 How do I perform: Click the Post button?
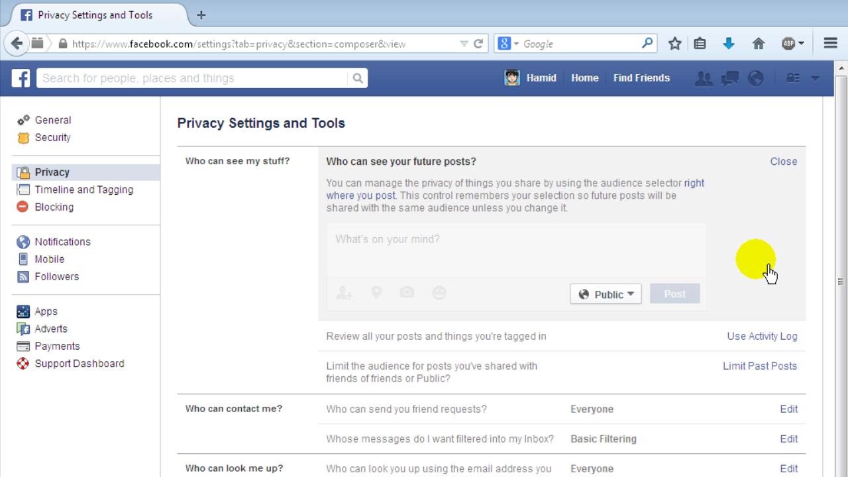click(x=674, y=294)
